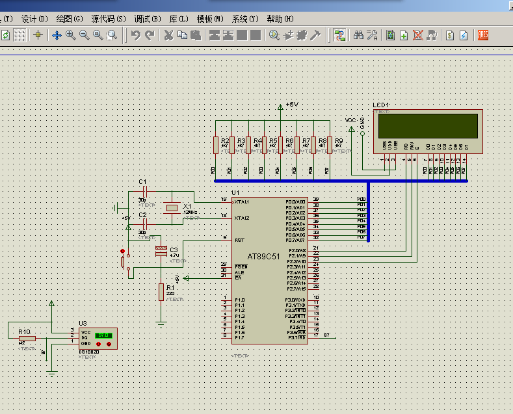The image size is (513, 414).
Task: Click the Block Move icon
Action: 228,35
